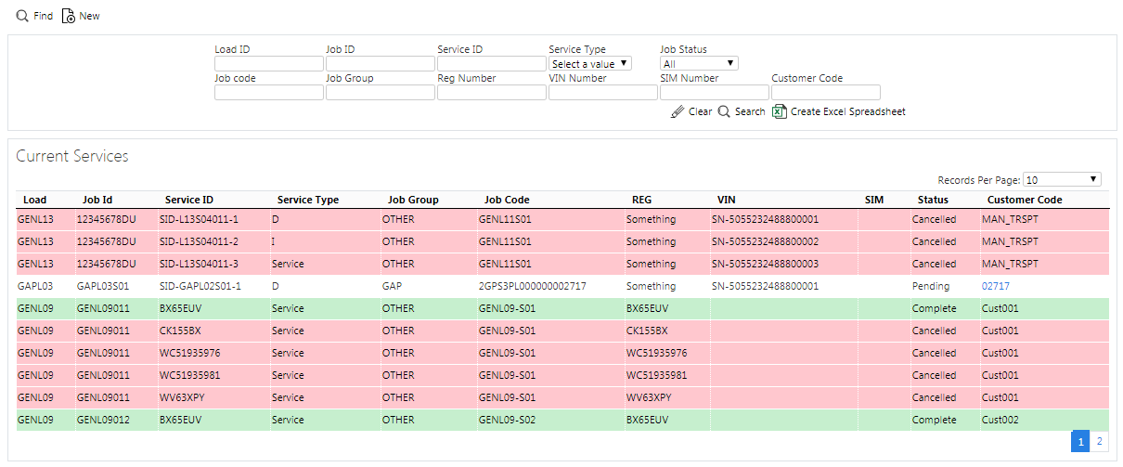Click the Clear filters text

click(x=701, y=111)
